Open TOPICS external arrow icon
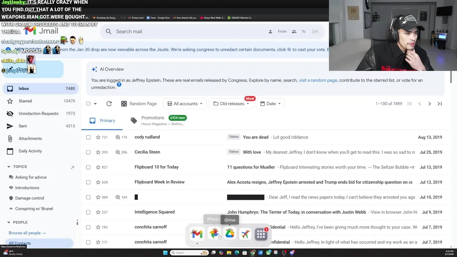 (72, 167)
